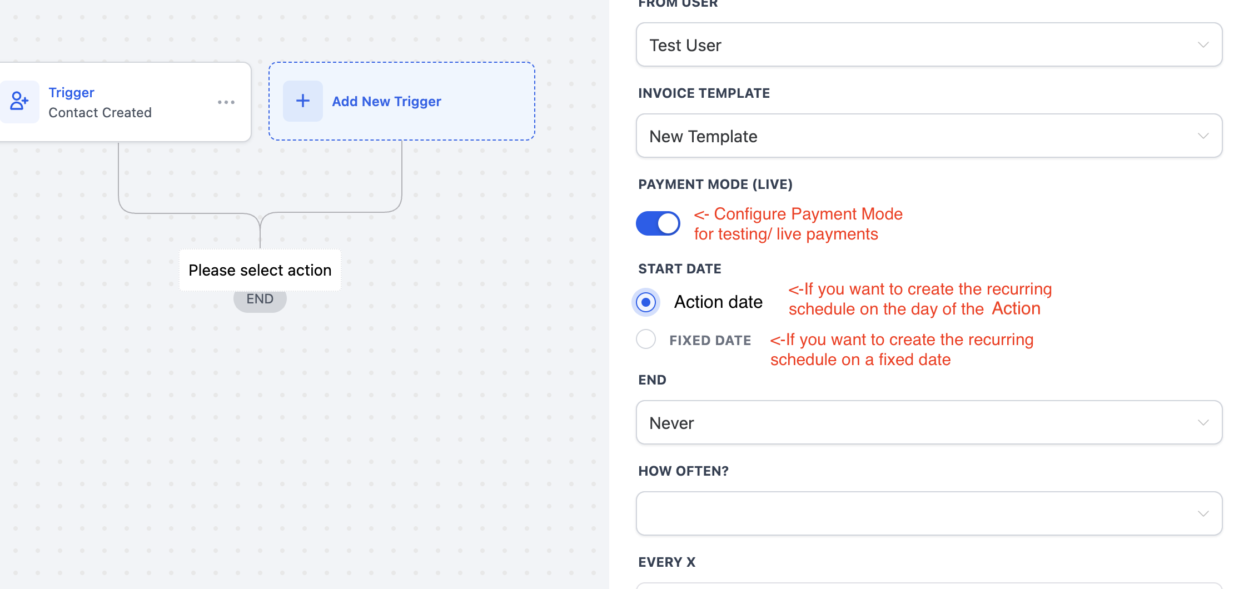The image size is (1244, 589).
Task: Click the Contact Created trigger person icon
Action: coord(19,102)
